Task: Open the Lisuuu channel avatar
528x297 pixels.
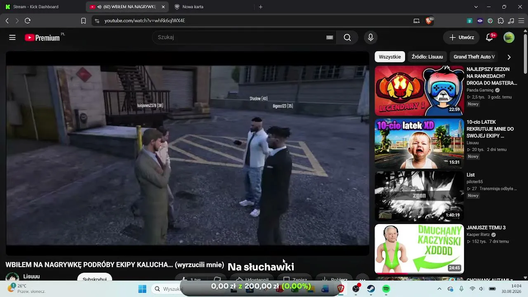Action: coord(12,277)
